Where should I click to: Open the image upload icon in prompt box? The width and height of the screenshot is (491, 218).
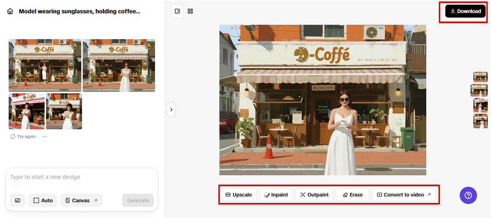click(17, 200)
